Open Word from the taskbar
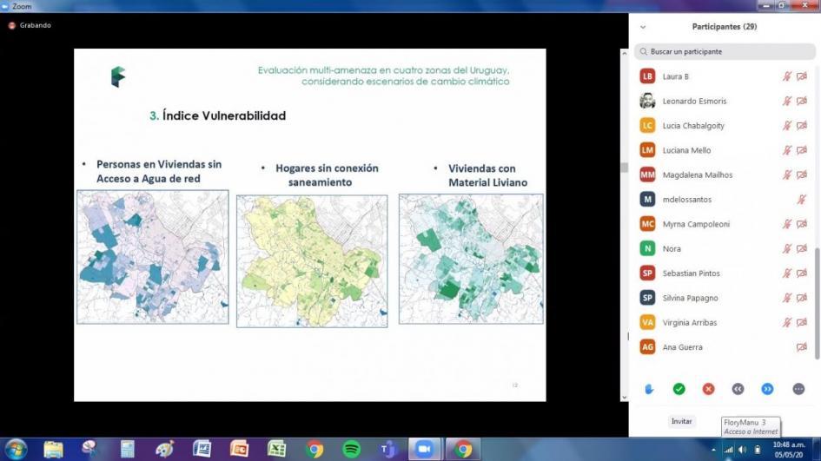Viewport: 821px width, 461px height. pyautogui.click(x=202, y=449)
